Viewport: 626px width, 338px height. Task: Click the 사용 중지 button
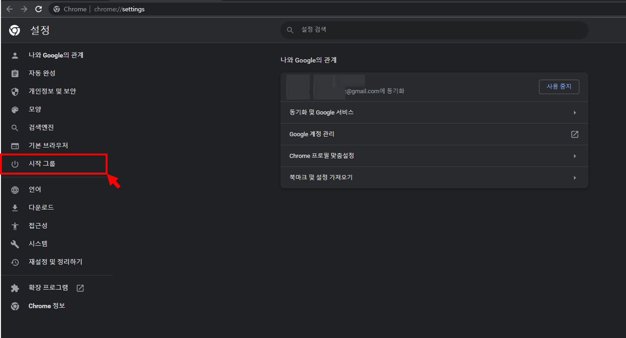tap(559, 87)
